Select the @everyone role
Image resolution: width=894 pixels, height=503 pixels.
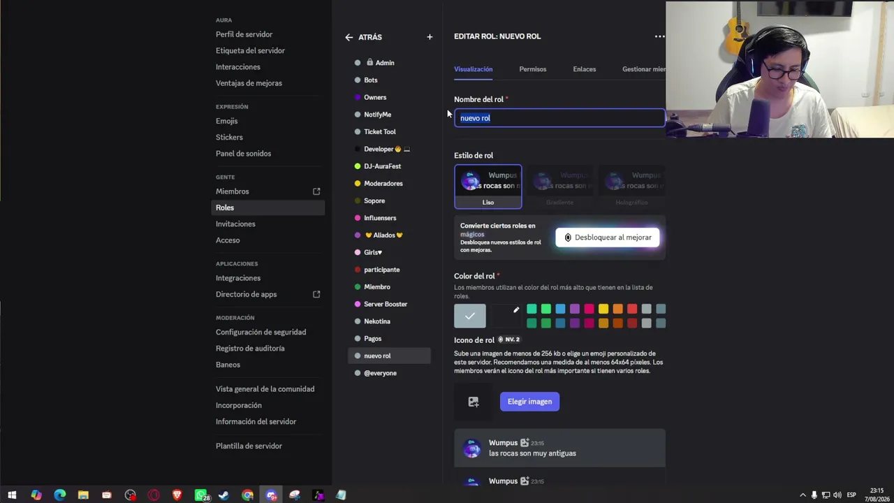pos(389,373)
